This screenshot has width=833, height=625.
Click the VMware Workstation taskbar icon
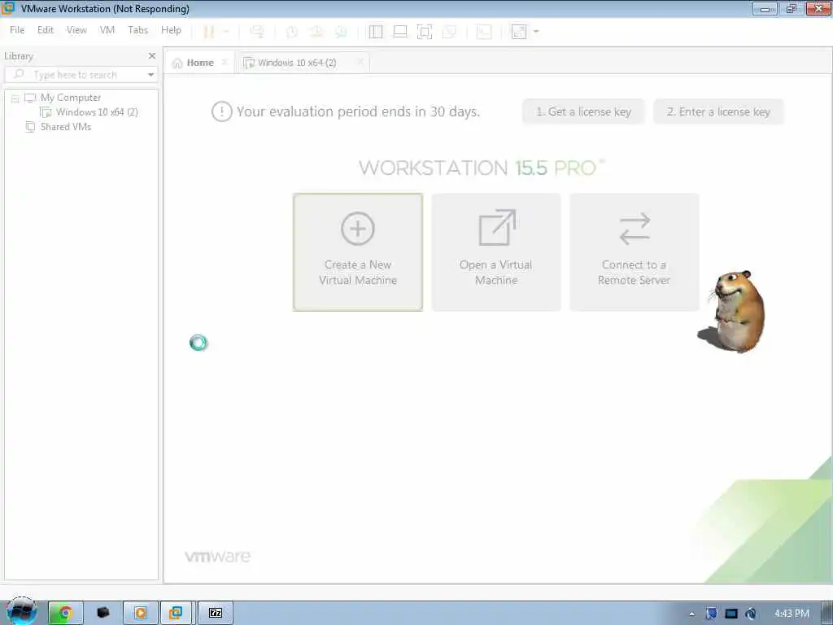point(176,613)
